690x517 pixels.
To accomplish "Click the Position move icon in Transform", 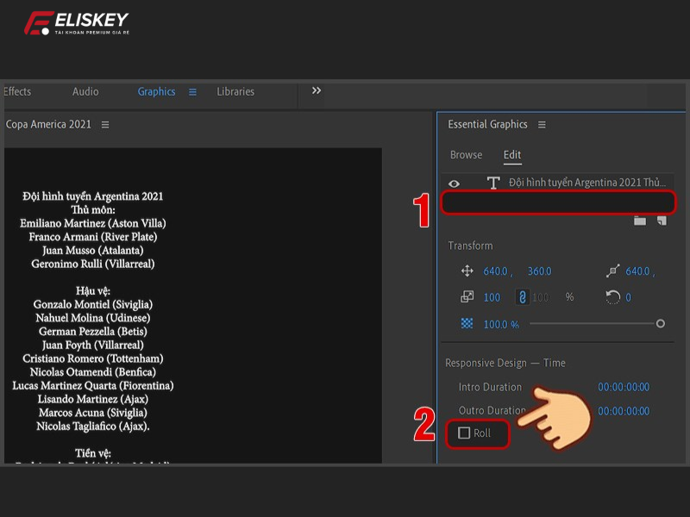I will click(467, 271).
